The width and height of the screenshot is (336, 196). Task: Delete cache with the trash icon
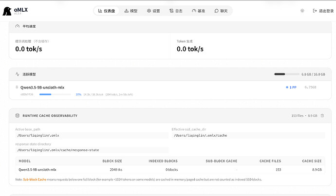(x=322, y=116)
